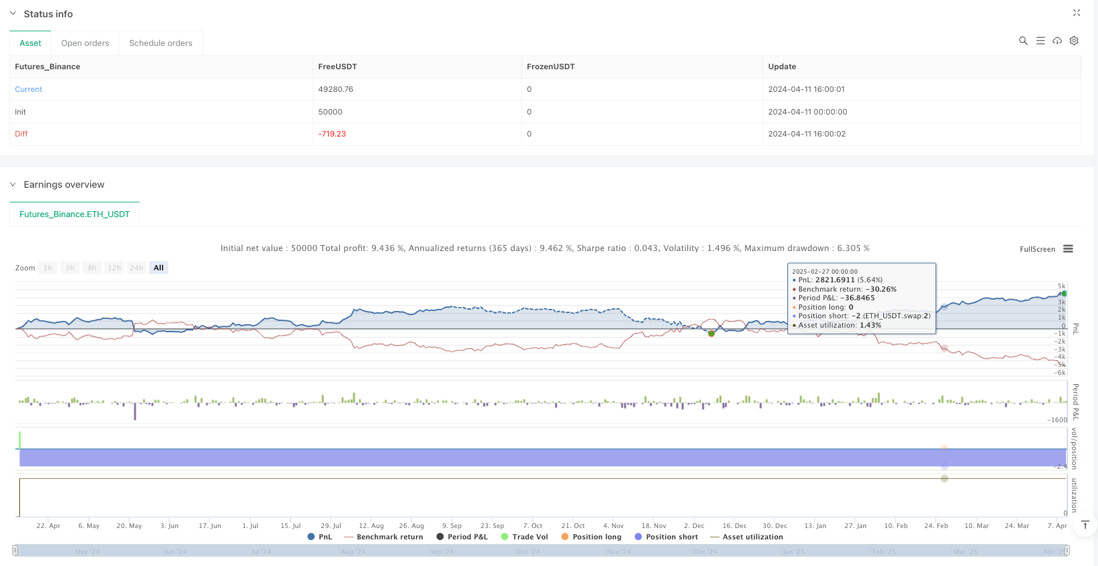Toggle Benchmark return series in legend
The width and height of the screenshot is (1098, 566).
pos(383,537)
